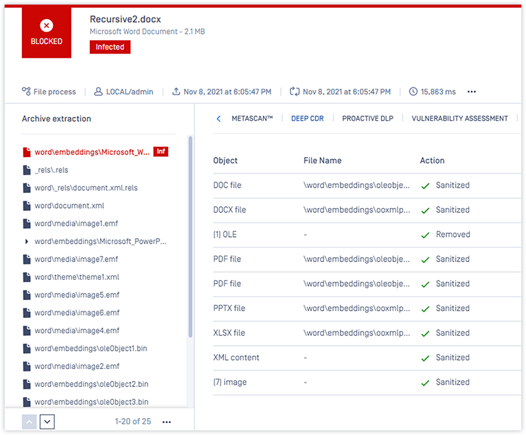Viewport: 526px width, 435px height.
Task: Click the infected red file icon
Action: pyautogui.click(x=26, y=152)
